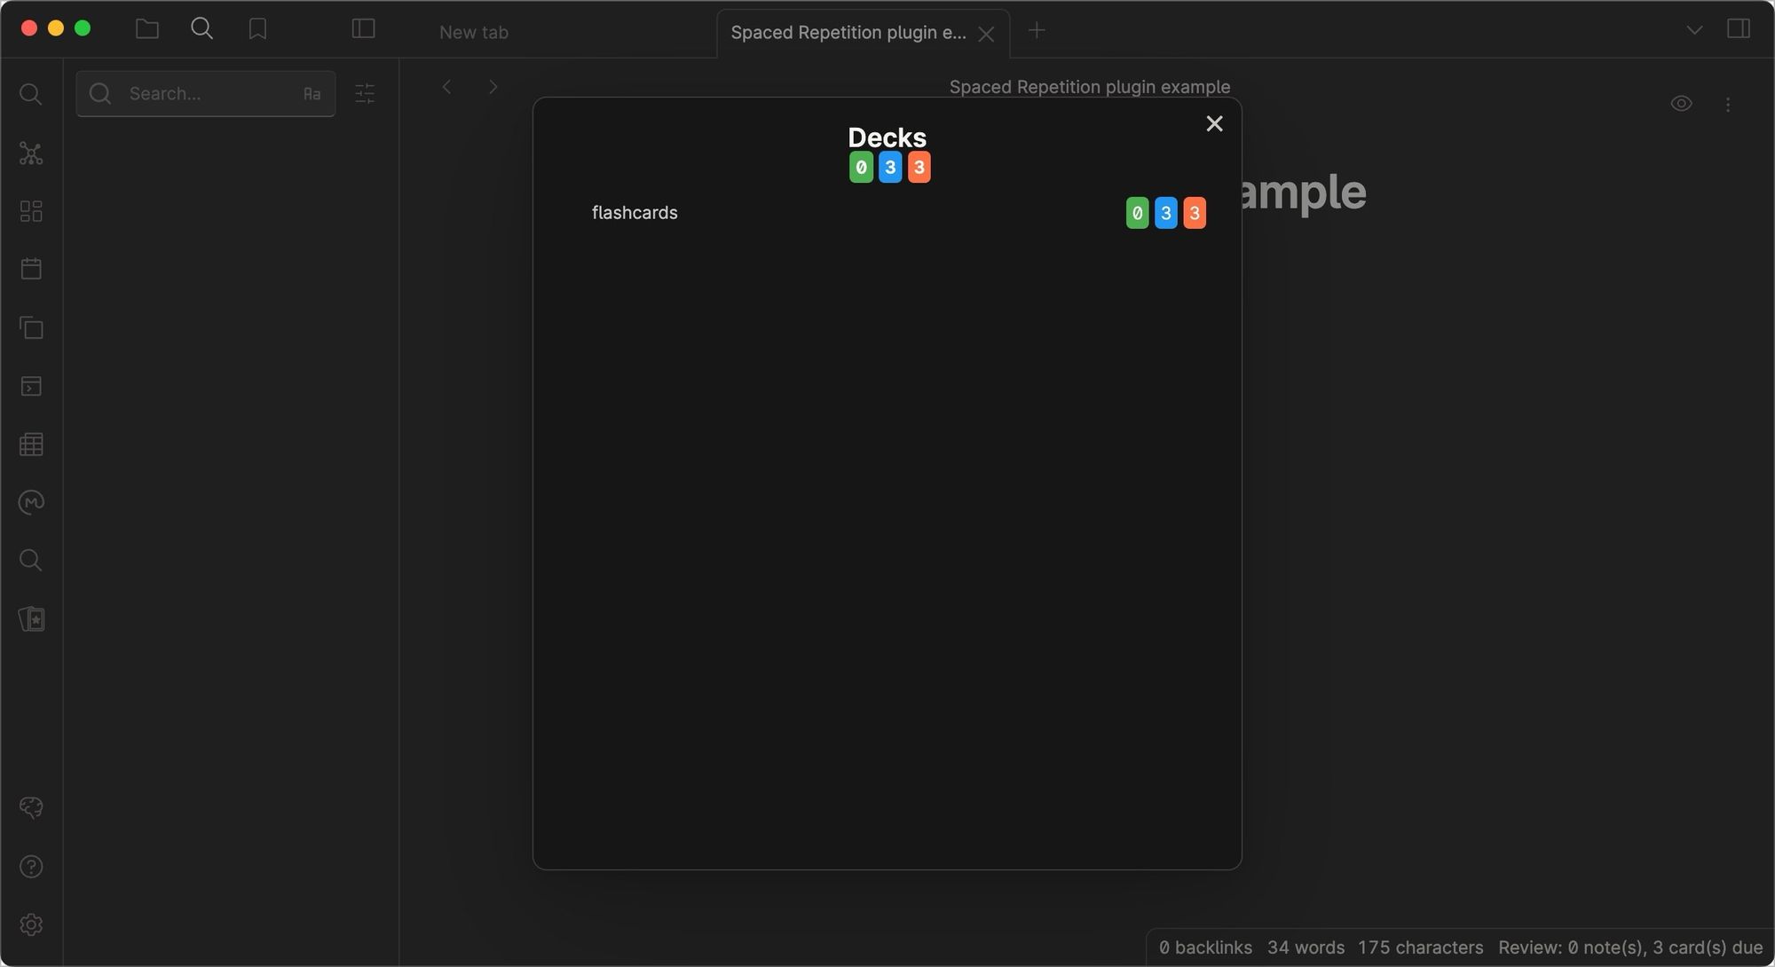Open the flashcards review ribbon icon
Screen dimensions: 1775x967
tap(31, 618)
